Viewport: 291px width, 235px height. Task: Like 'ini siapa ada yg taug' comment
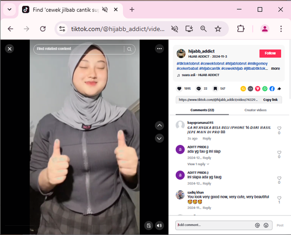pyautogui.click(x=279, y=178)
